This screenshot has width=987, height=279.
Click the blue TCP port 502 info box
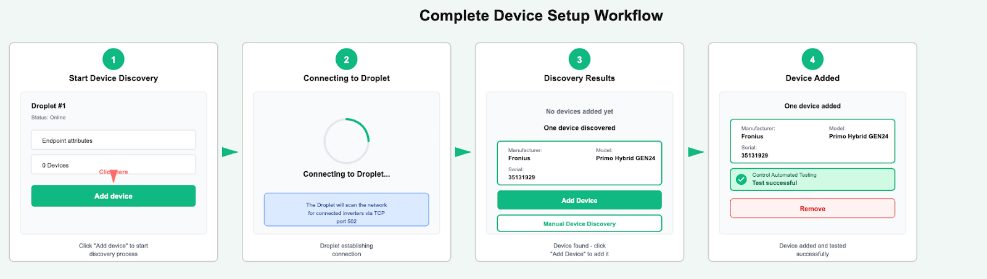point(347,210)
